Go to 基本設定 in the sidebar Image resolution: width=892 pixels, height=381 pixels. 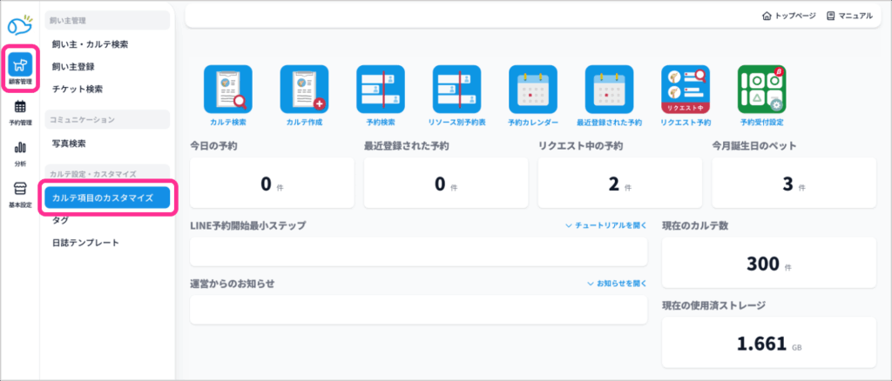click(x=20, y=194)
